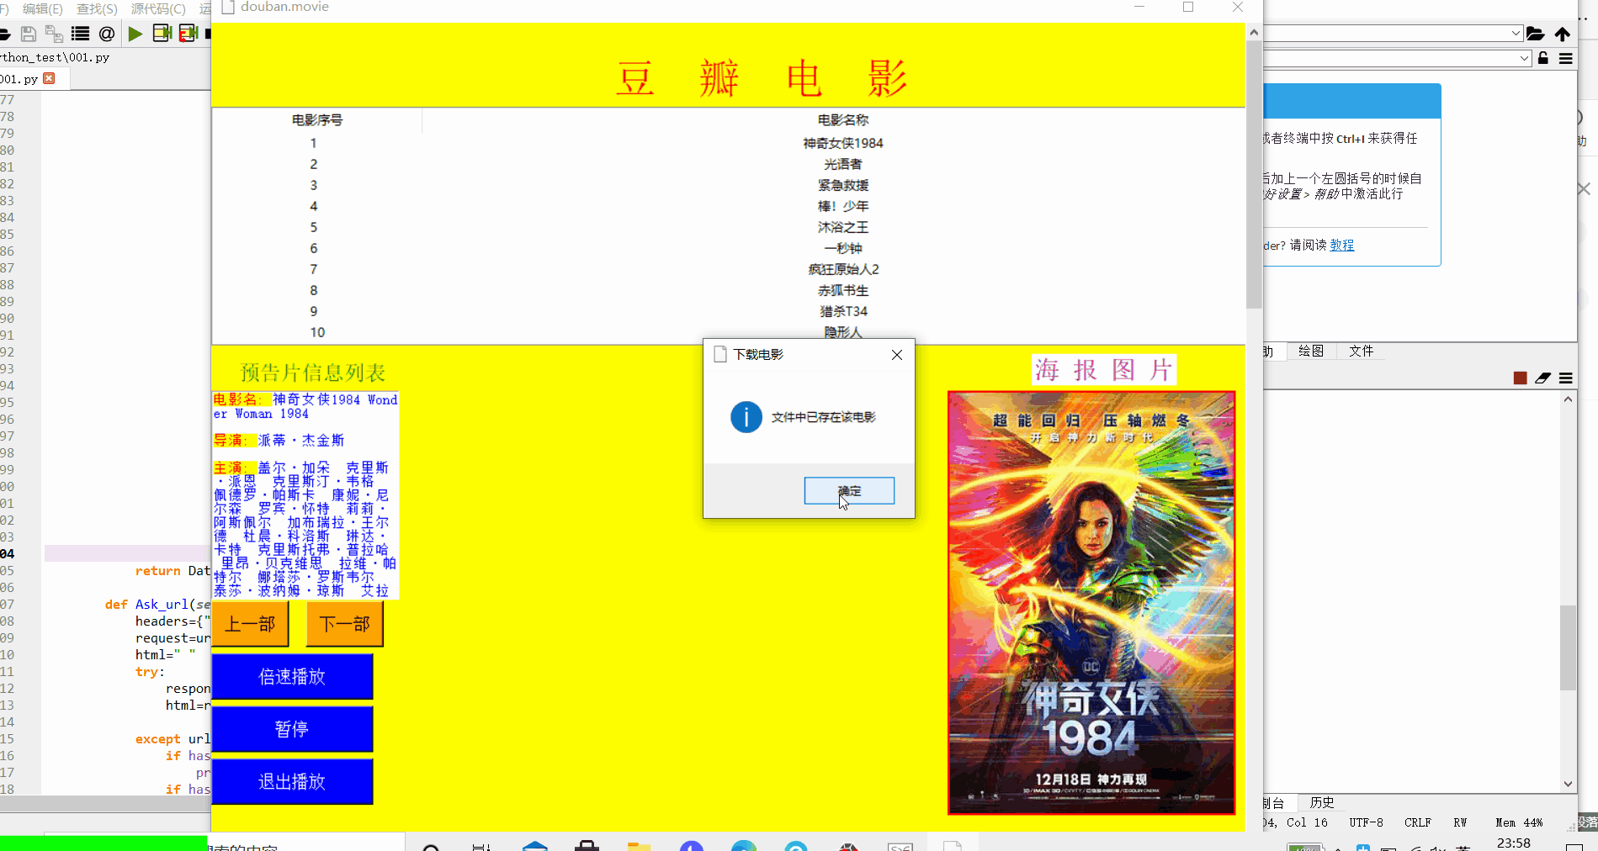
Task: Select movie row 神奇女侠1984
Action: (x=729, y=143)
